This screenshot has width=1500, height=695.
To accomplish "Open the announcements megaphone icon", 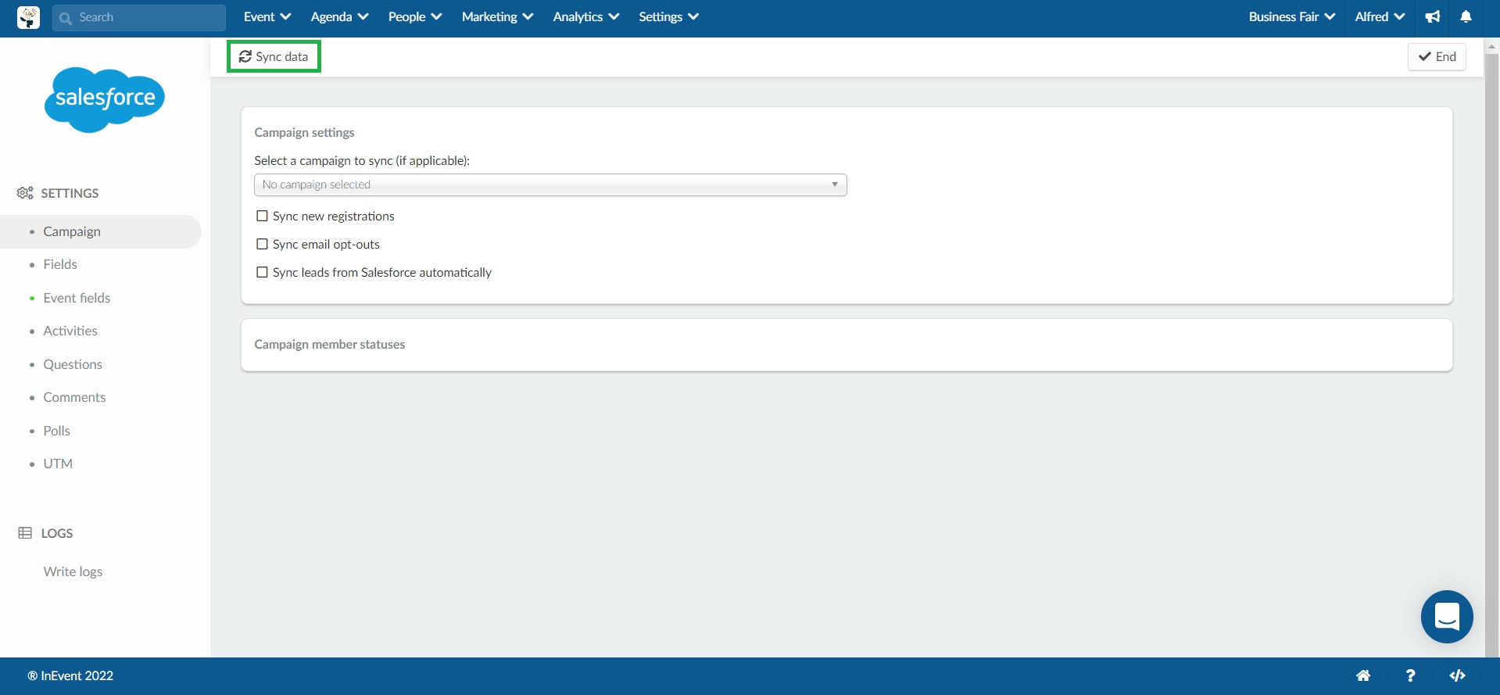I will coord(1433,17).
